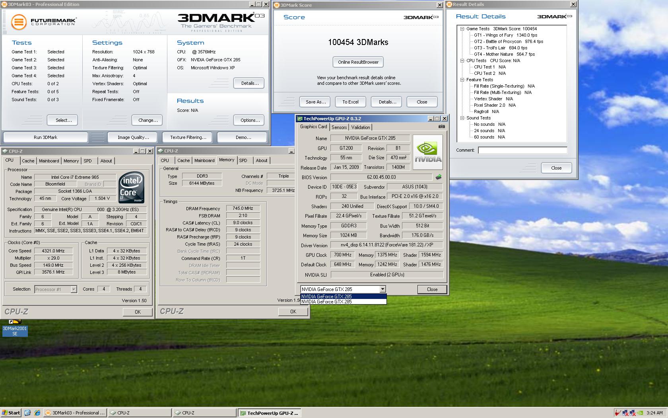
Task: Open CPU tab in right CPU-Z window
Action: (165, 160)
